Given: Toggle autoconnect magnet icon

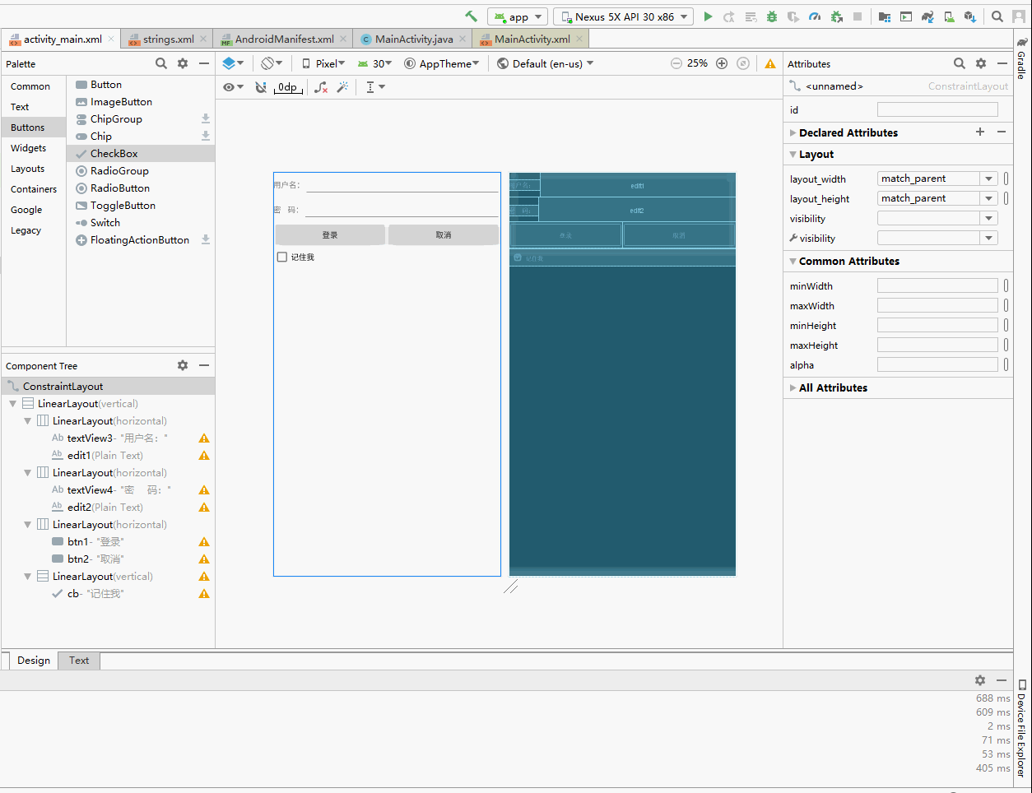Looking at the screenshot, I should pyautogui.click(x=261, y=87).
